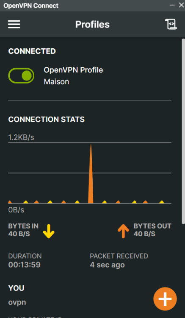Disconnect the Maison VPN toggle switch
The width and height of the screenshot is (185, 318).
(21, 75)
